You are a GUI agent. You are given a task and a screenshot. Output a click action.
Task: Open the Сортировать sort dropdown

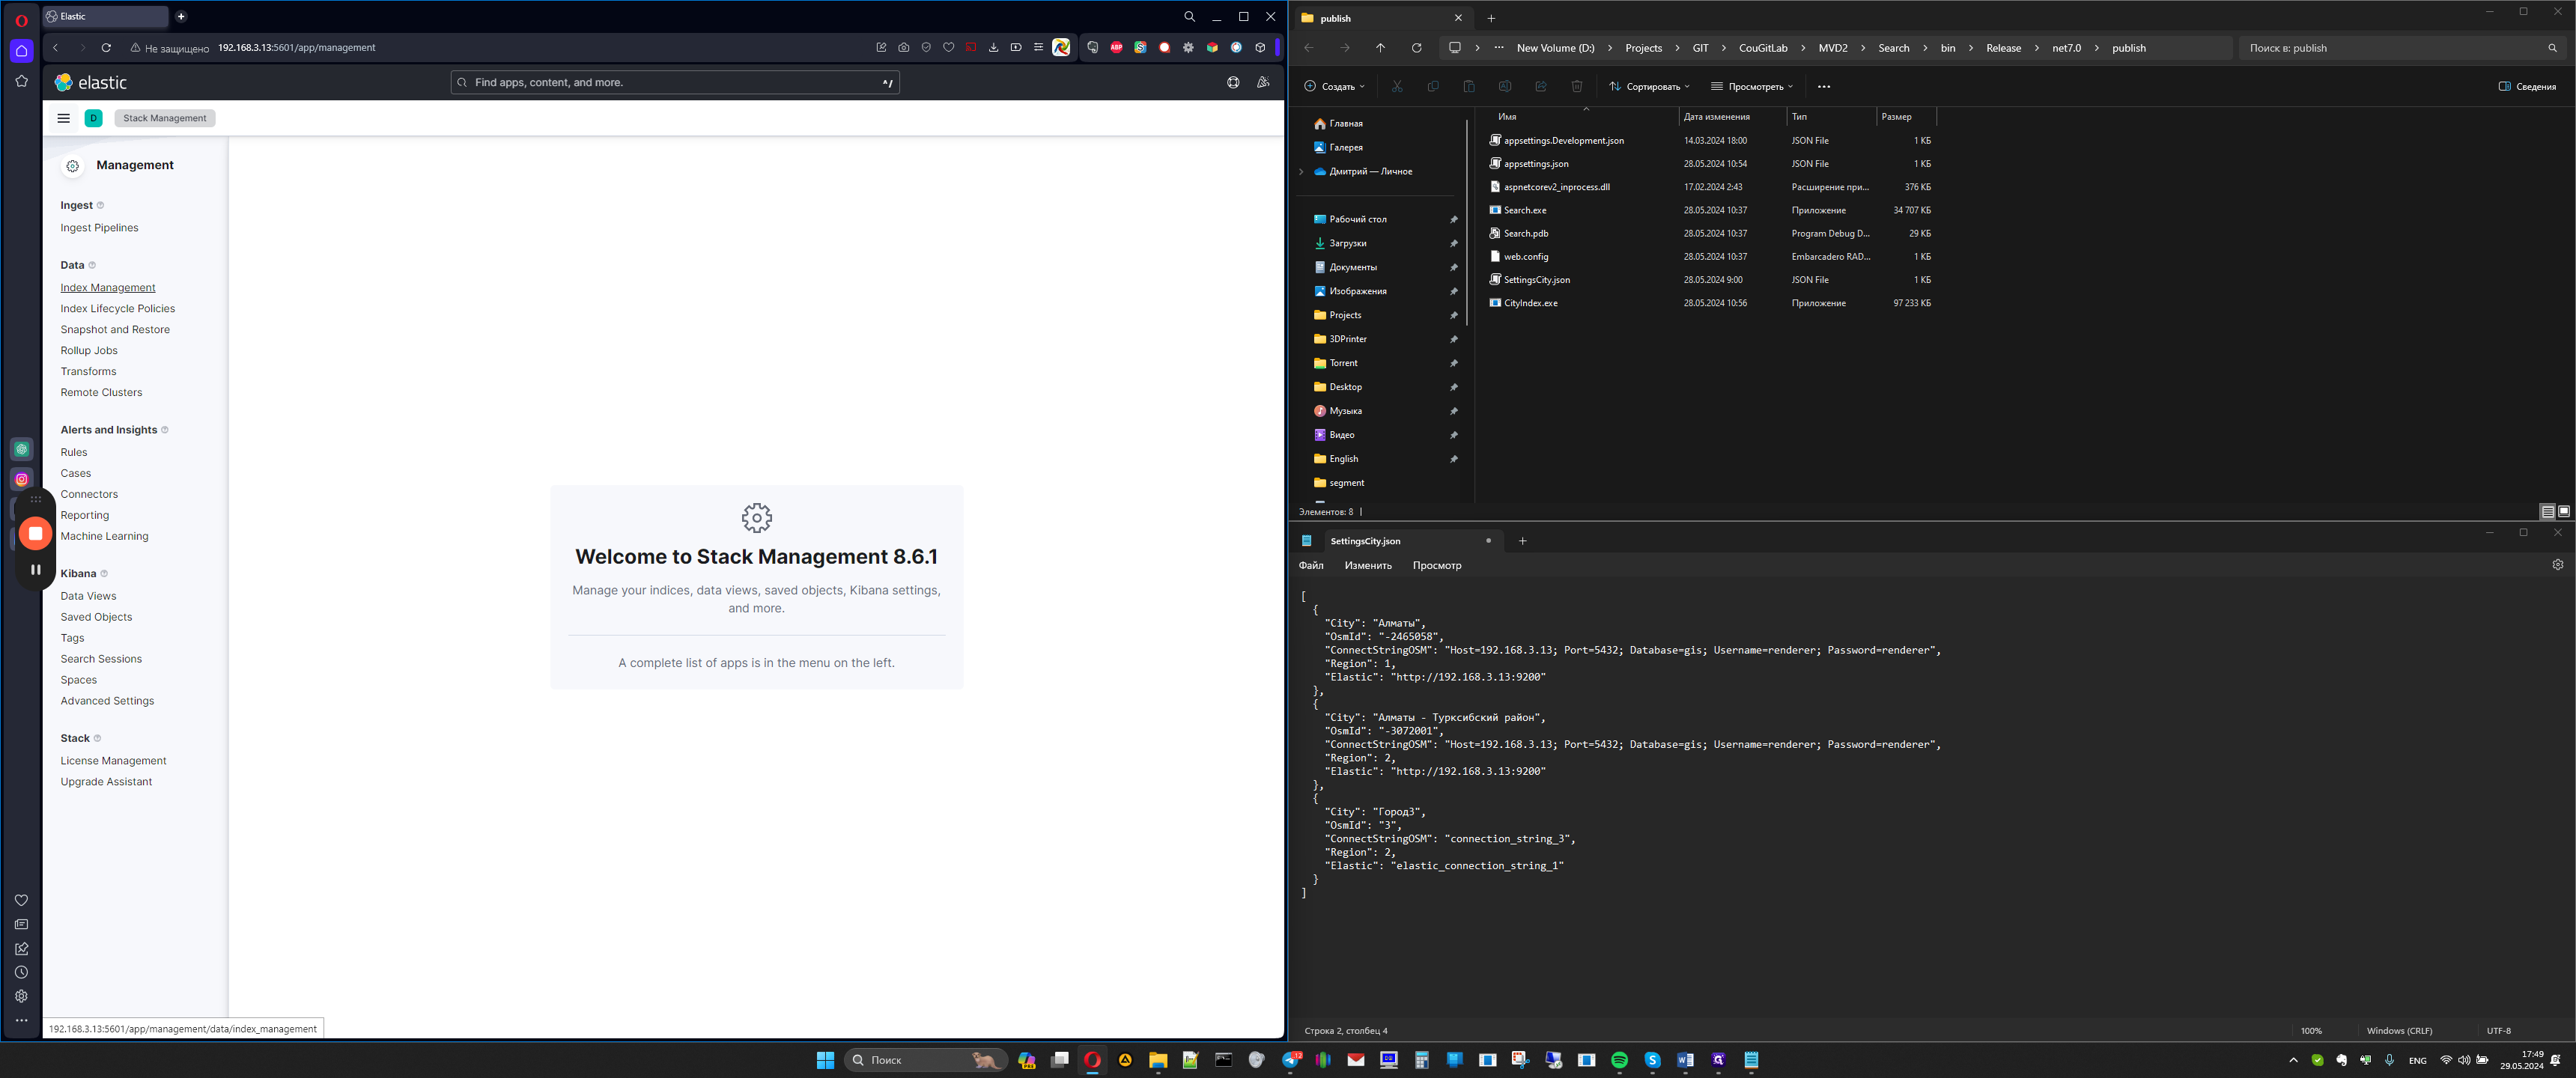[1649, 86]
